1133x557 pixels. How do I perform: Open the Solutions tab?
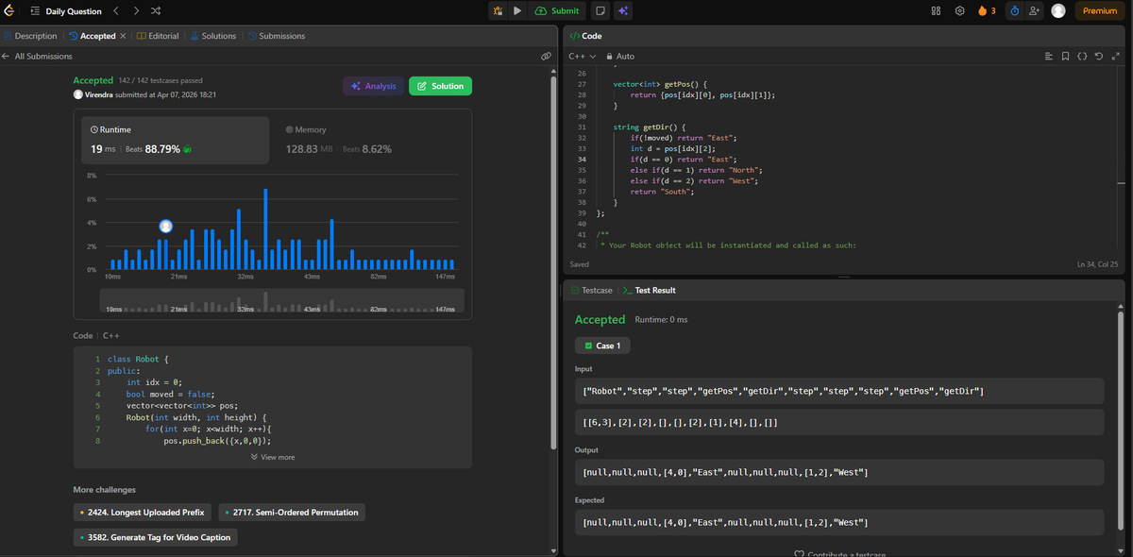point(213,36)
